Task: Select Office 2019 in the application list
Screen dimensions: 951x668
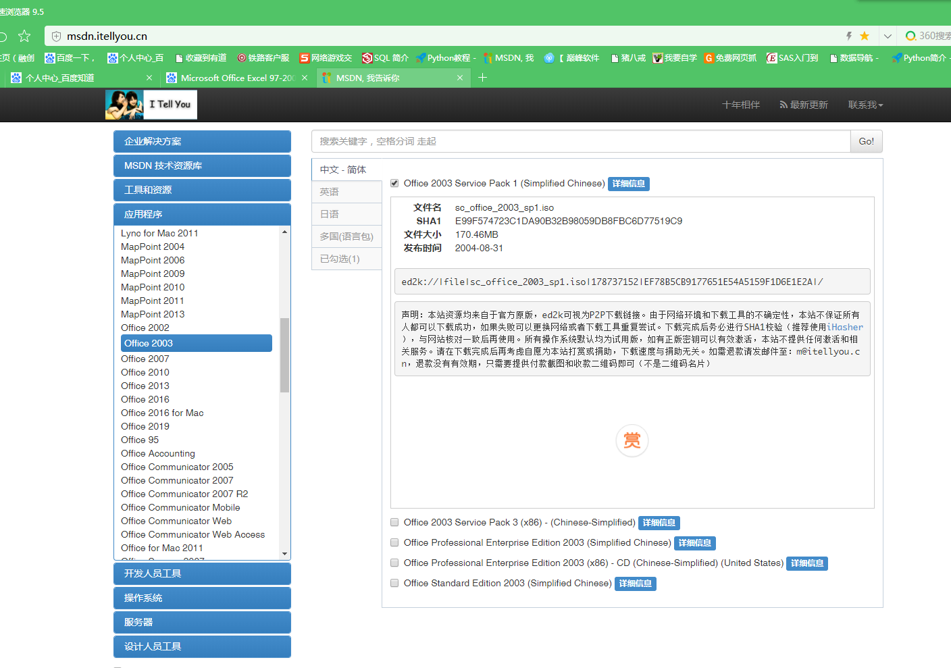Action: coord(145,426)
